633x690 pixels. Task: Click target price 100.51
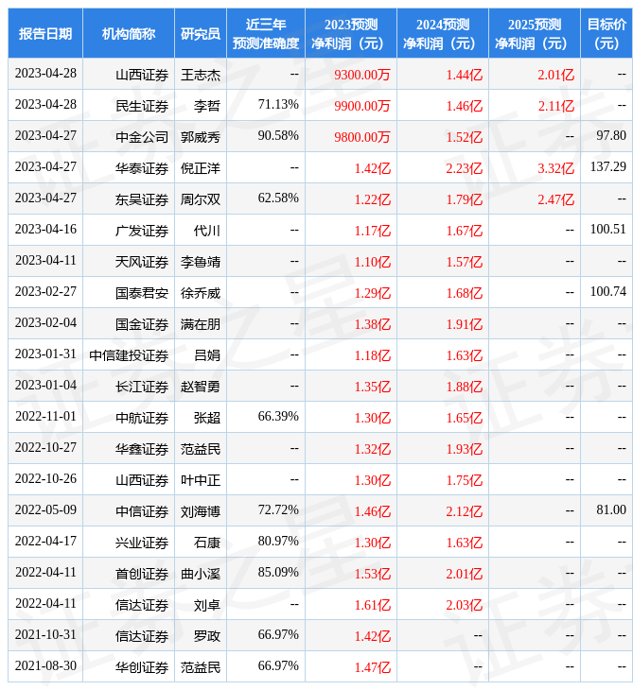click(607, 230)
